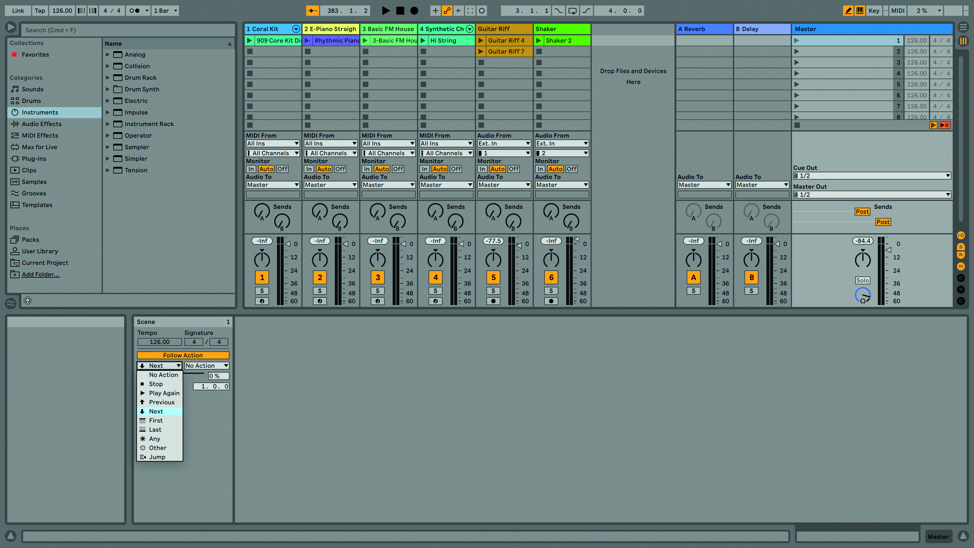Open Groove Pool wave icon
Viewport: 974px width, 548px height.
[11, 303]
